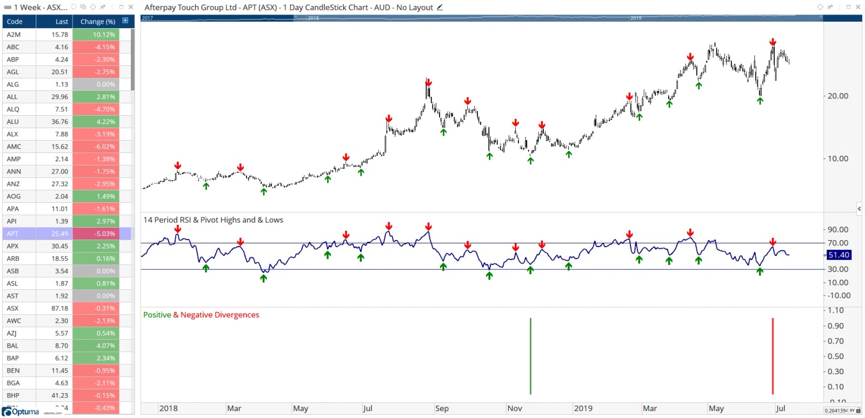This screenshot has height=418, width=865.
Task: Select the AOG row in the watchlist
Action: [x=67, y=196]
